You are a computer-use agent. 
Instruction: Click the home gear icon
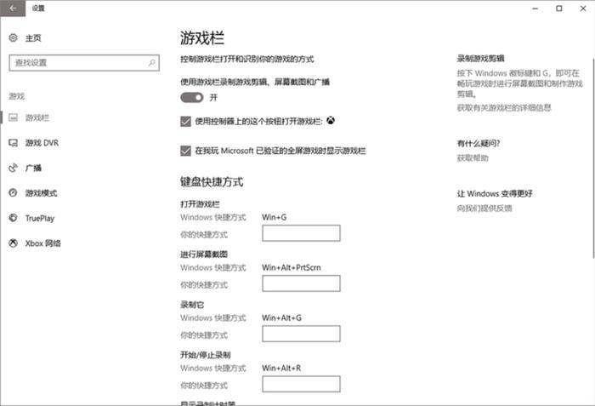click(x=14, y=37)
